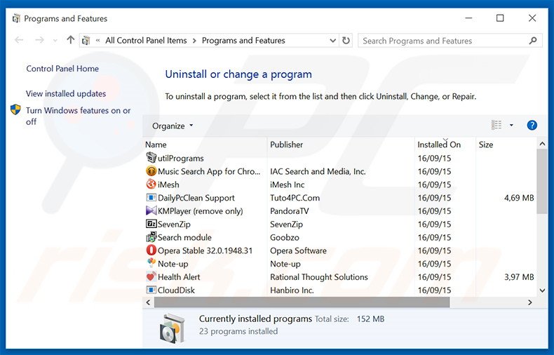This screenshot has height=355, width=554.
Task: Select DailyPcClean Support in the list
Action: click(196, 198)
